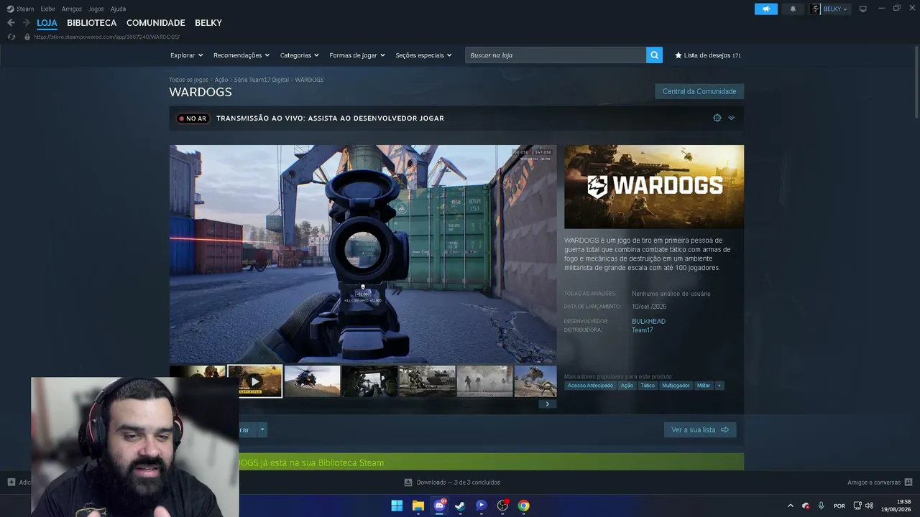Viewport: 920px width, 517px height.
Task: Expand the Formas de jogar dropdown
Action: coord(357,55)
